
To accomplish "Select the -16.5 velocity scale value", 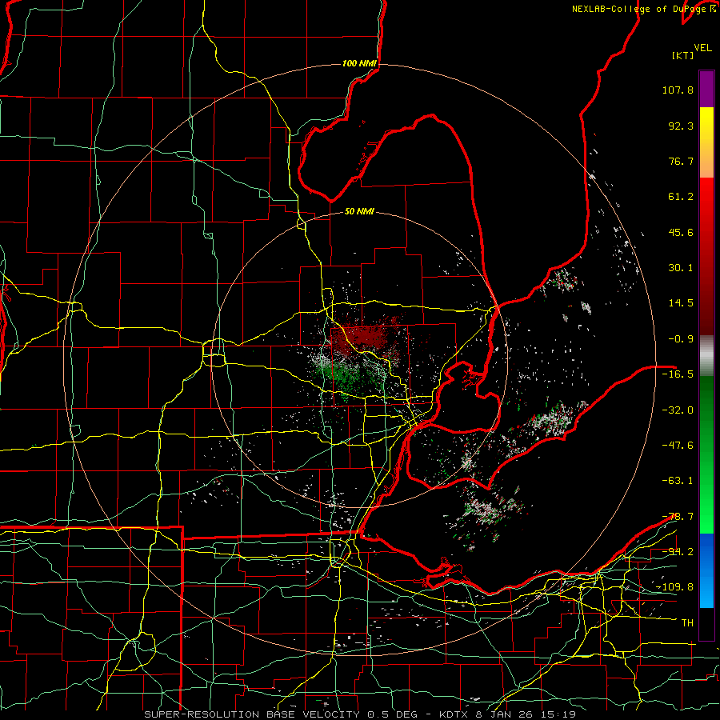I will pyautogui.click(x=678, y=374).
